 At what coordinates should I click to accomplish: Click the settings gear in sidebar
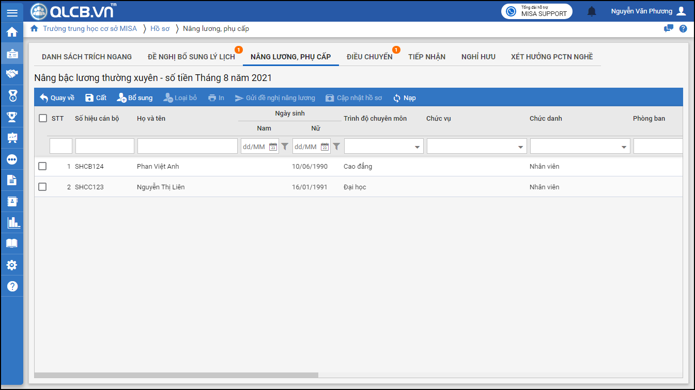coord(11,265)
